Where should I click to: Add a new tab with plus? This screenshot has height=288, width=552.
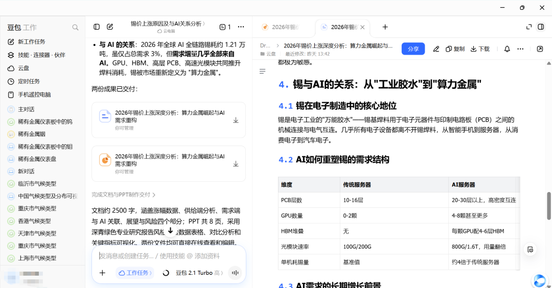385,27
